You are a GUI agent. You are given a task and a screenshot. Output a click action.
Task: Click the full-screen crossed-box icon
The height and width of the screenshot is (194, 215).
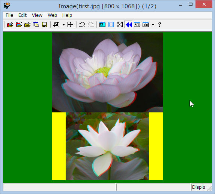[x=120, y=25]
